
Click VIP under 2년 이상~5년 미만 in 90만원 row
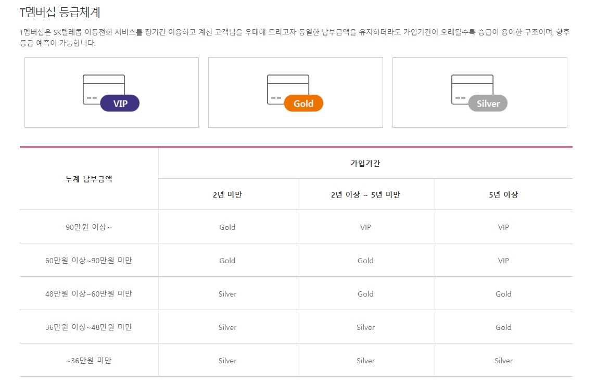(365, 227)
